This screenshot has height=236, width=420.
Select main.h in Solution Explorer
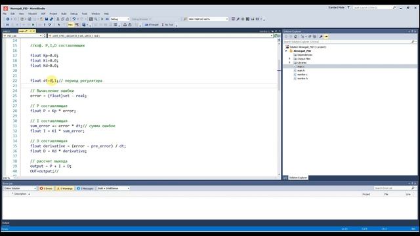coord(301,71)
